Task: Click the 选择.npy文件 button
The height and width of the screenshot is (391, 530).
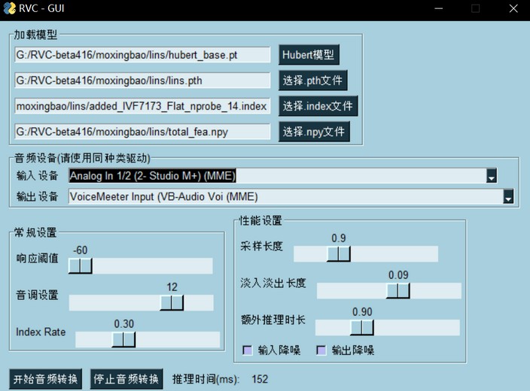Action: (314, 132)
